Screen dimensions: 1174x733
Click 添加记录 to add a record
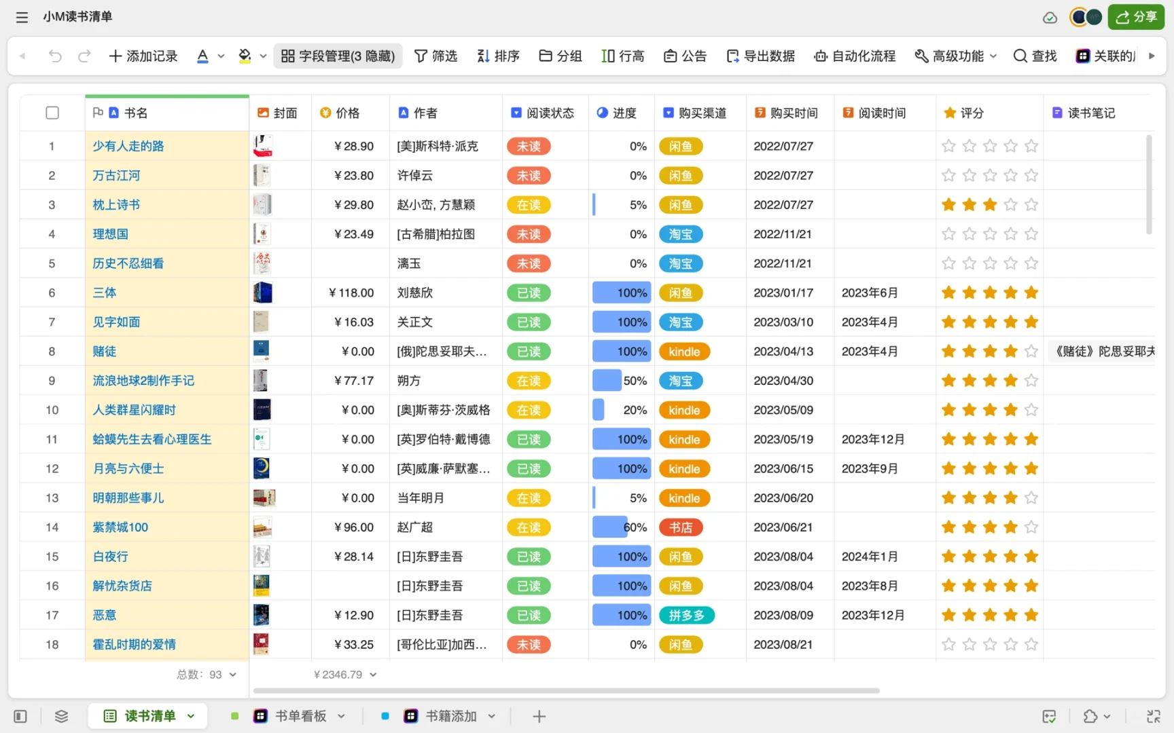point(143,56)
